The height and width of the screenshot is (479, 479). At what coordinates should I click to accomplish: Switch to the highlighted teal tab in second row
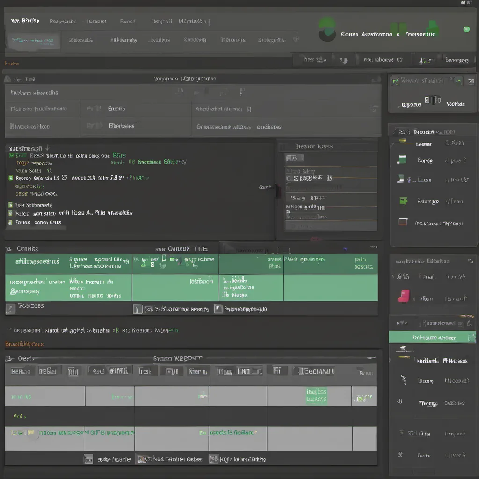[33, 40]
